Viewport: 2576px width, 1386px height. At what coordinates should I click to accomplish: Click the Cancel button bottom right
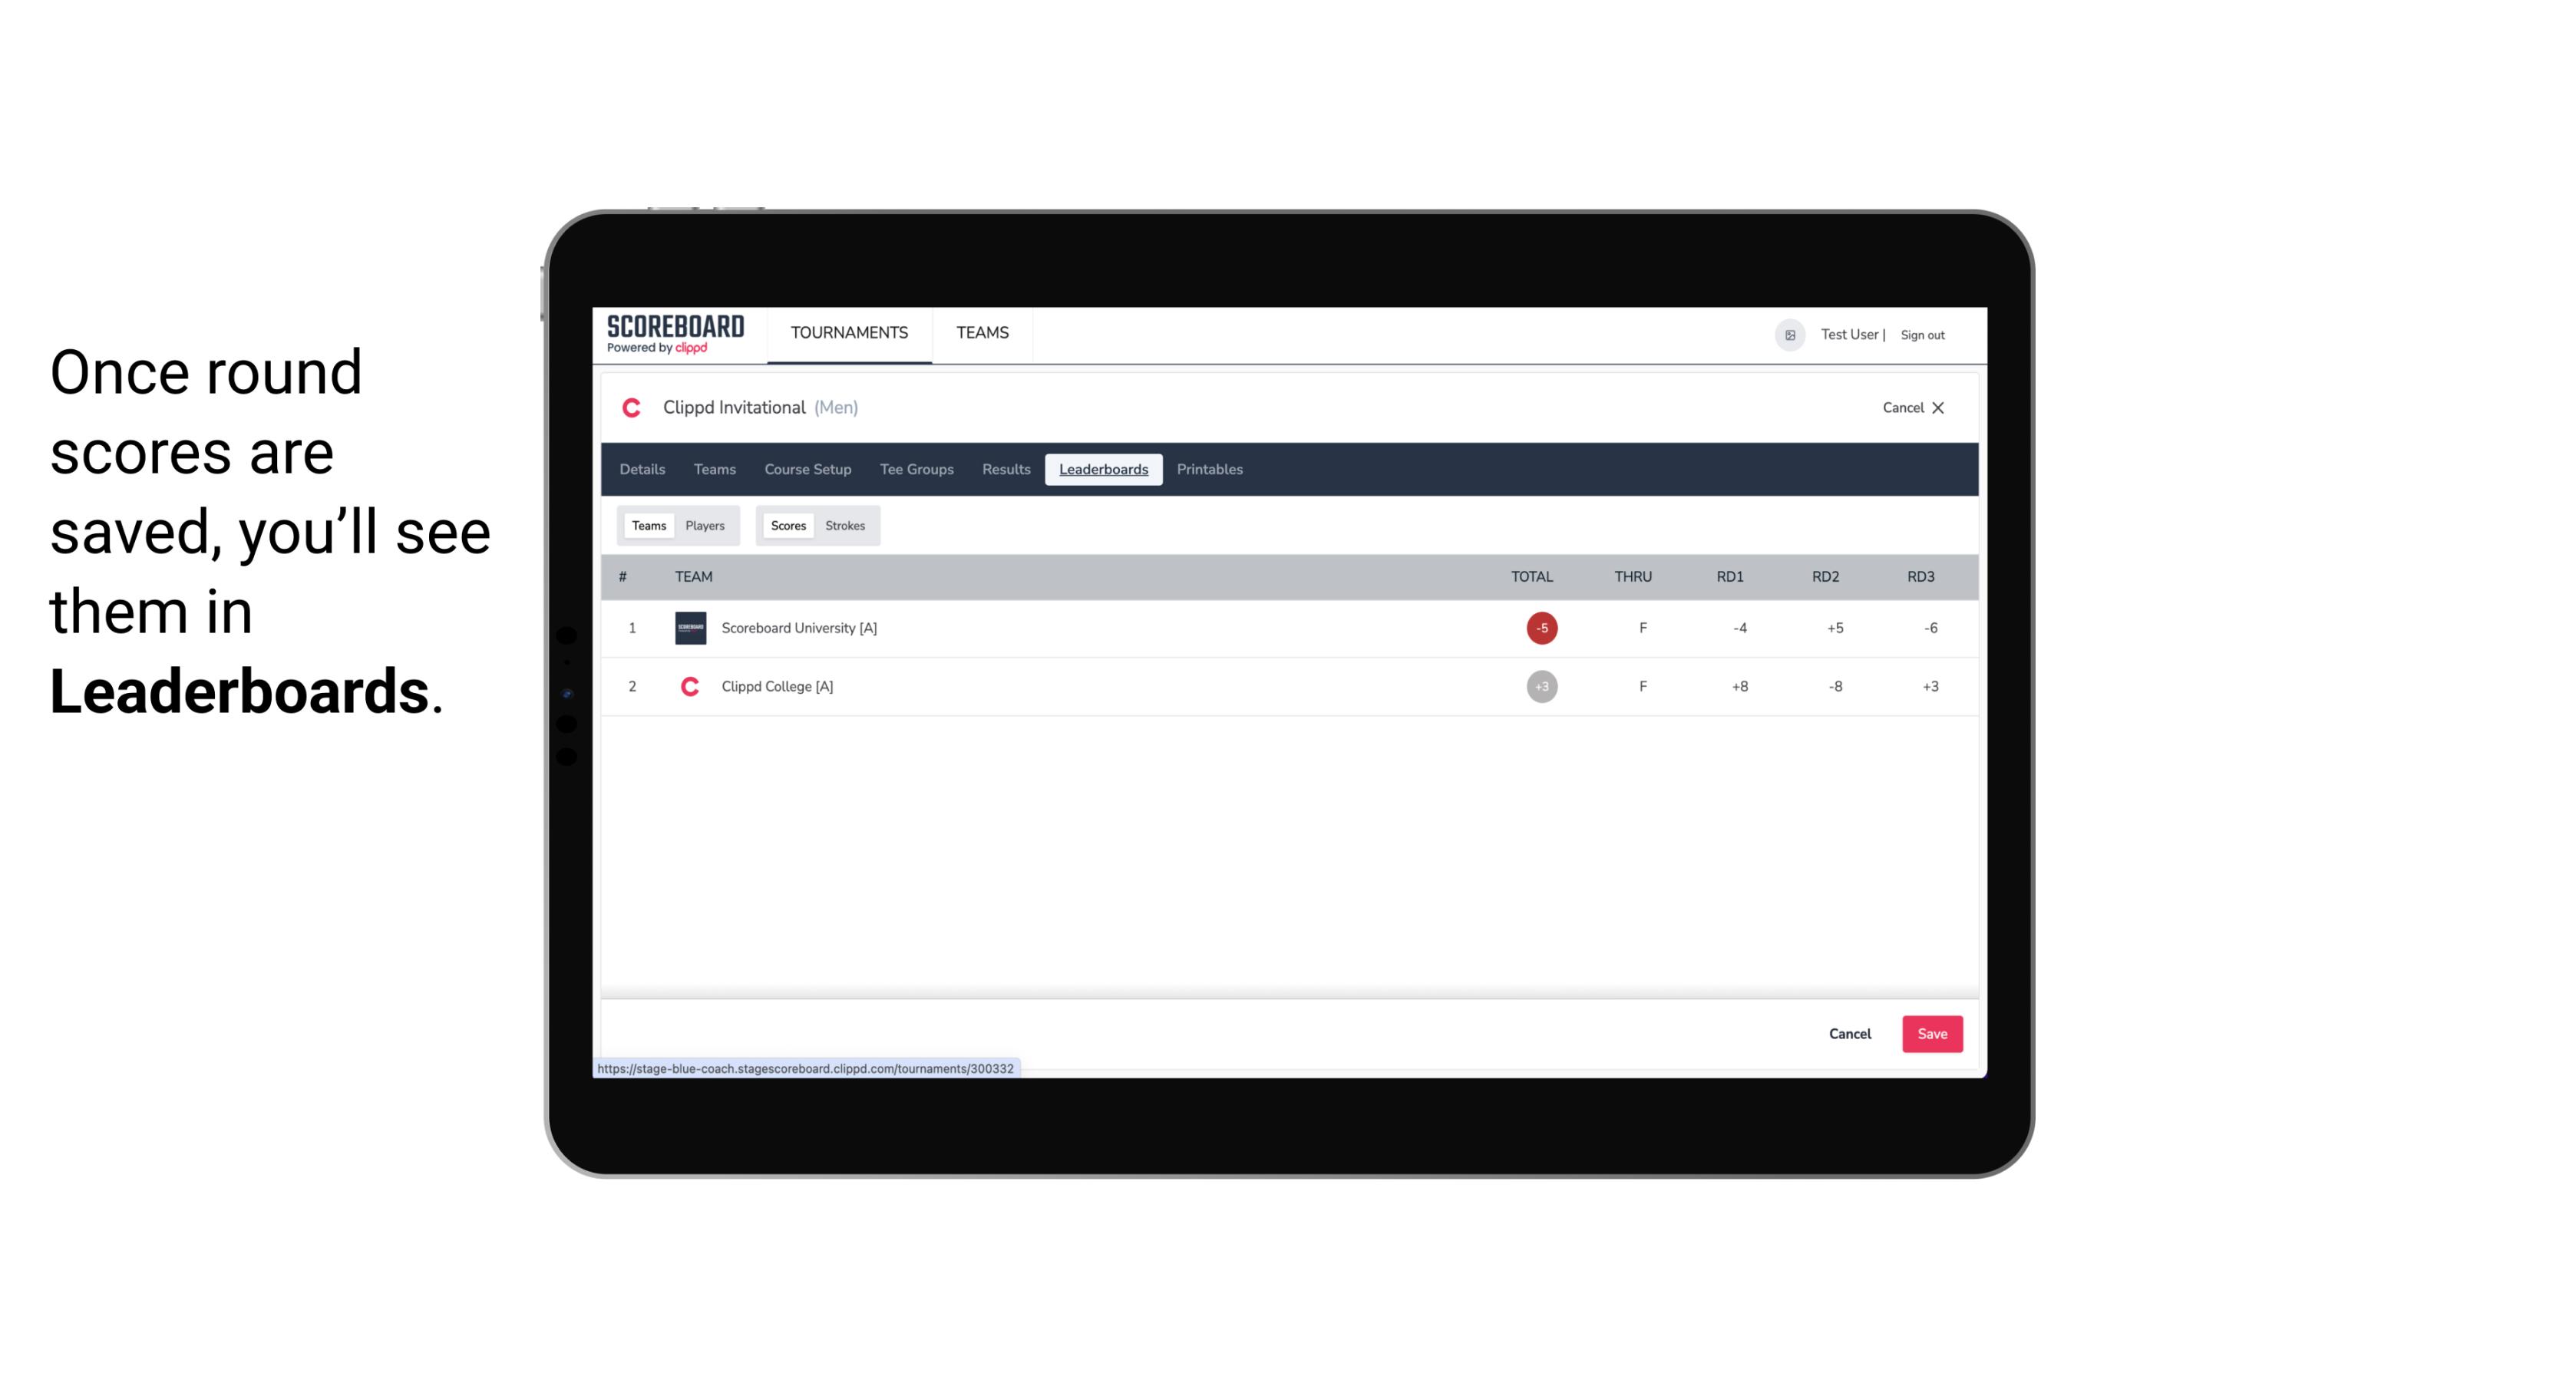(x=1852, y=1033)
